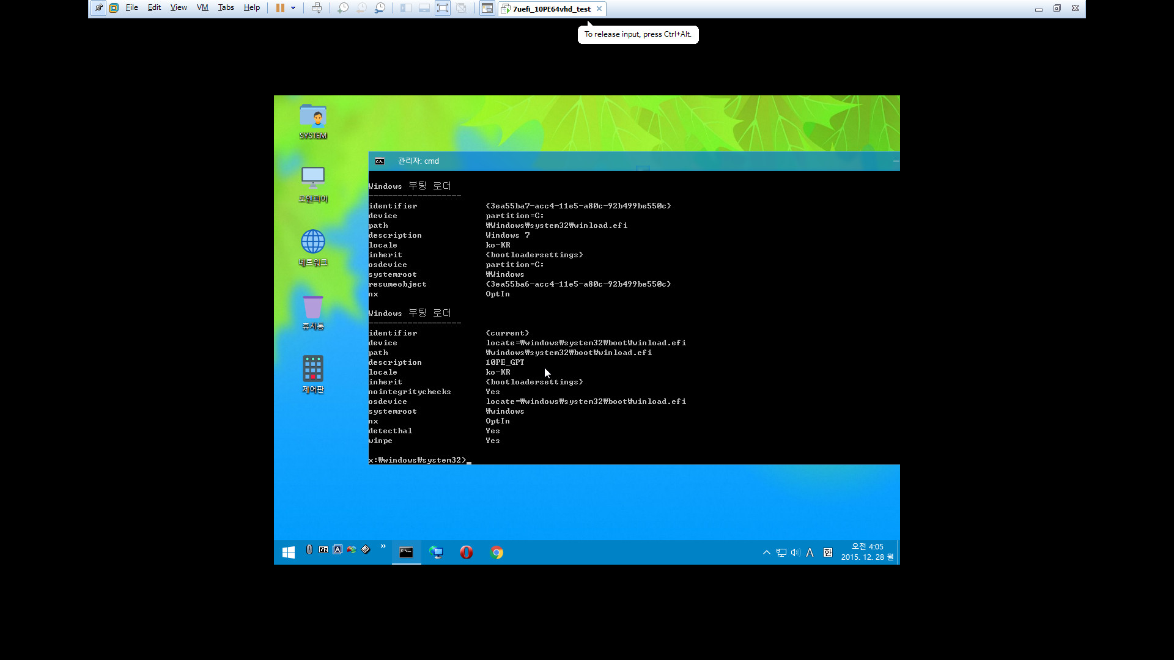
Task: Open the Help menu
Action: pos(251,8)
